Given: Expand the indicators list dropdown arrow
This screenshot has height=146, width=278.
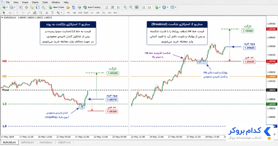Looking at the screenshot, I should coord(160,7).
